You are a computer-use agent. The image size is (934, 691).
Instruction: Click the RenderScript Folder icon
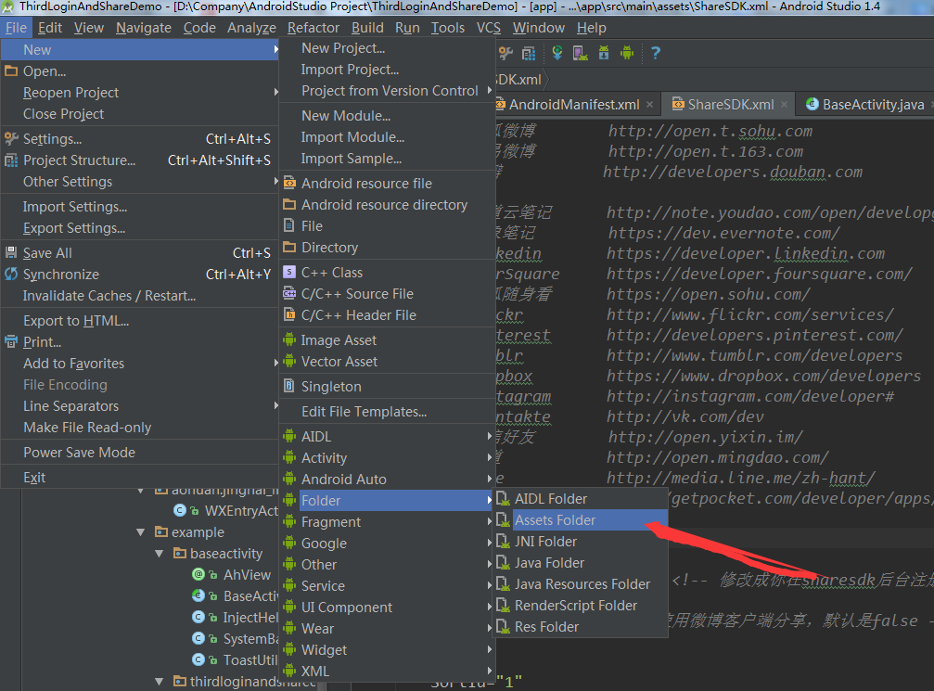(x=504, y=606)
